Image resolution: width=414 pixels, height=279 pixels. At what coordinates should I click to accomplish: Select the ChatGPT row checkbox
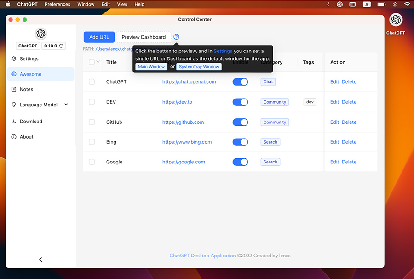(92, 81)
